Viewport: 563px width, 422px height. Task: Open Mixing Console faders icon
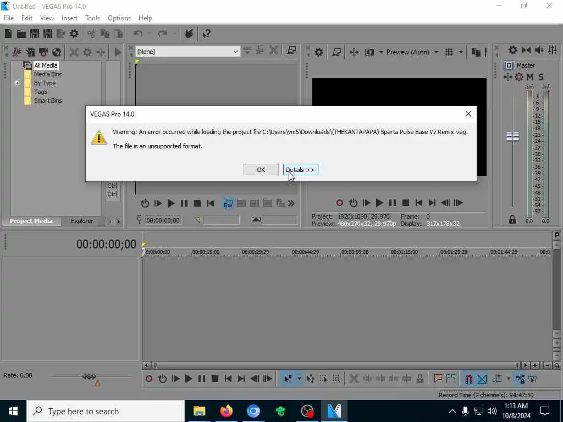pos(553,50)
